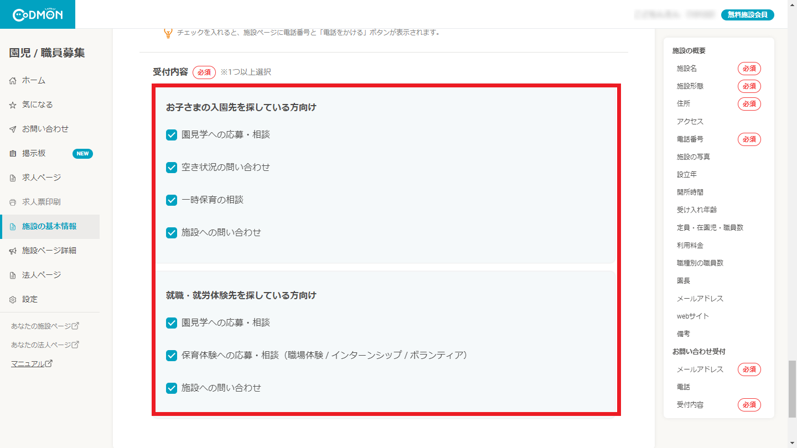Click the CoDMON logo

point(37,15)
